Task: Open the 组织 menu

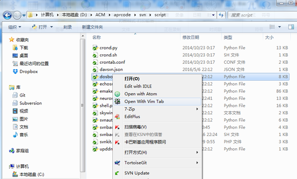Action: (14, 27)
